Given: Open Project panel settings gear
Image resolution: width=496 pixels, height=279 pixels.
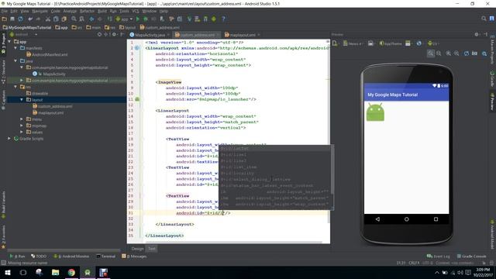Looking at the screenshot, I should click(114, 34).
